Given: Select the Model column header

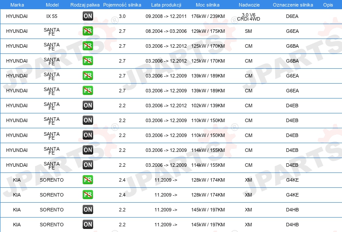Looking at the screenshot, I should click(52, 5).
